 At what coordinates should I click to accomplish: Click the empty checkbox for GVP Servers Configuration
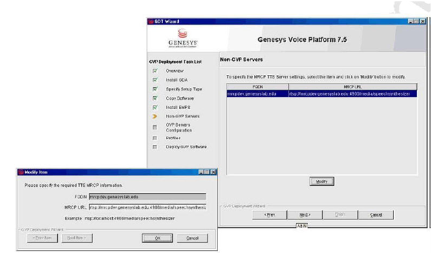(155, 127)
